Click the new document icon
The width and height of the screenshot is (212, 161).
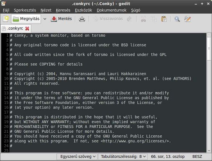tap(5, 19)
